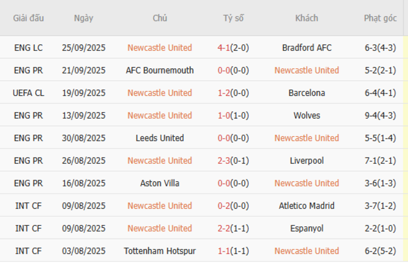Screen dimensions: 408x266
Task: Select the Barcelona away team name
Action: coord(306,93)
